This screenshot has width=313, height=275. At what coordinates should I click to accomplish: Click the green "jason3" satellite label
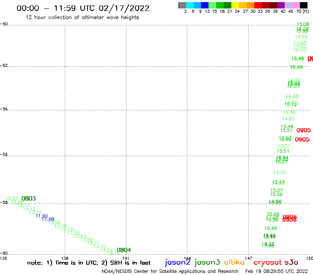[207, 262]
